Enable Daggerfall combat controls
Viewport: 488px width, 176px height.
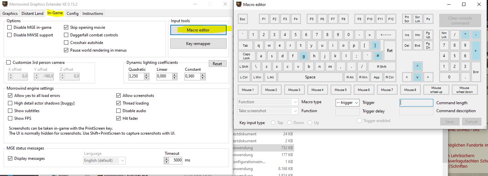[66, 35]
